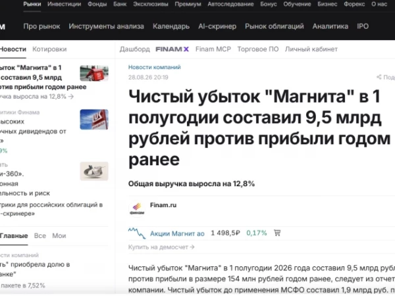Image resolution: width=395 pixels, height=296 pixels.
Task: Click the Новости компаний category link
Action: coord(155,67)
